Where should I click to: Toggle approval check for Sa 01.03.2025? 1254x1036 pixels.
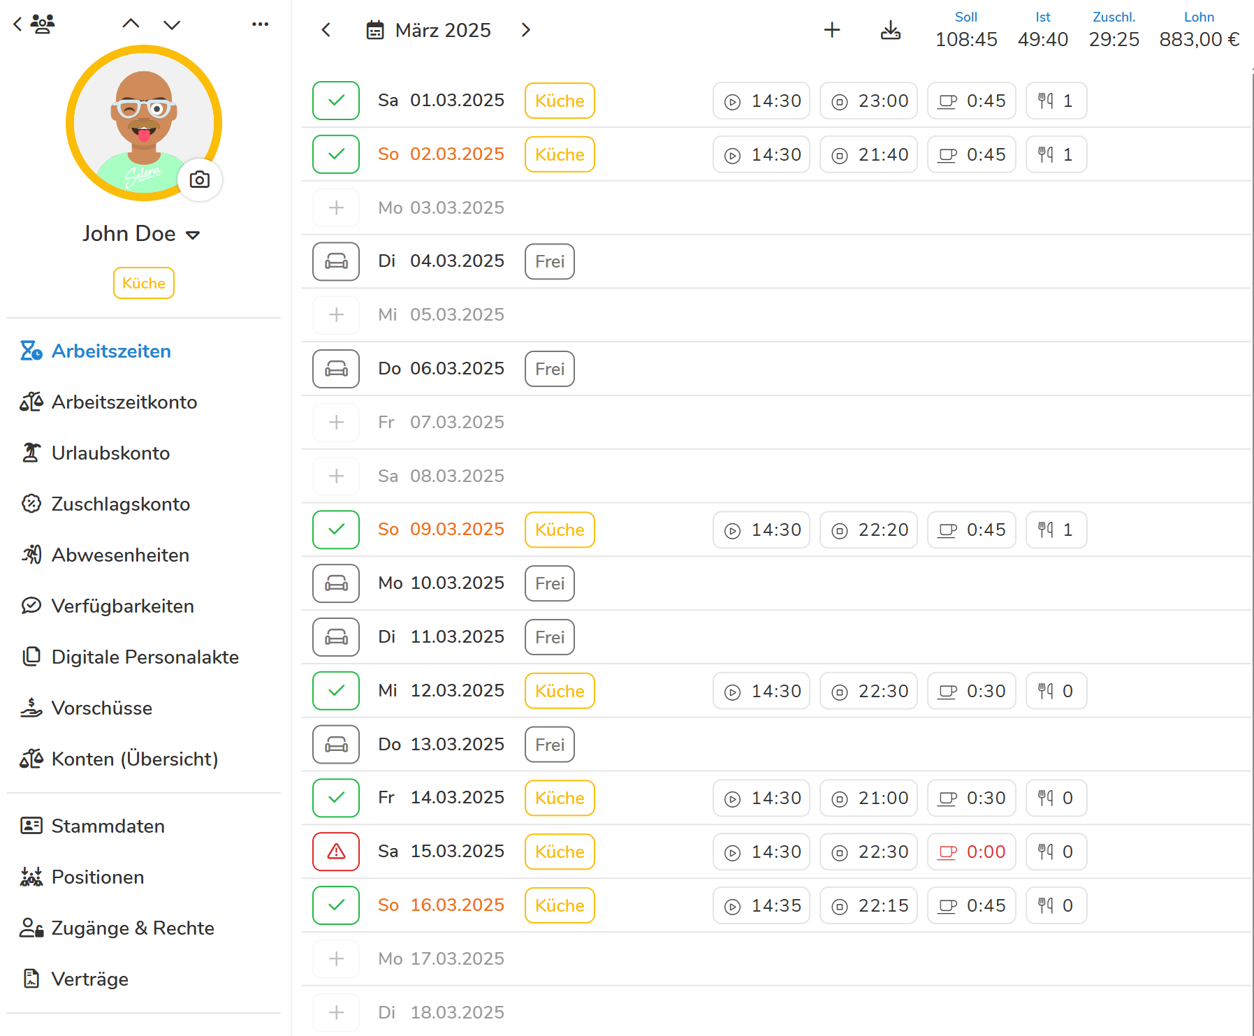(x=336, y=101)
